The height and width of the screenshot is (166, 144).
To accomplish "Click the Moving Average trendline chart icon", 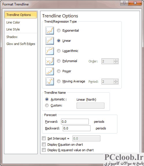I will coord(49,82).
